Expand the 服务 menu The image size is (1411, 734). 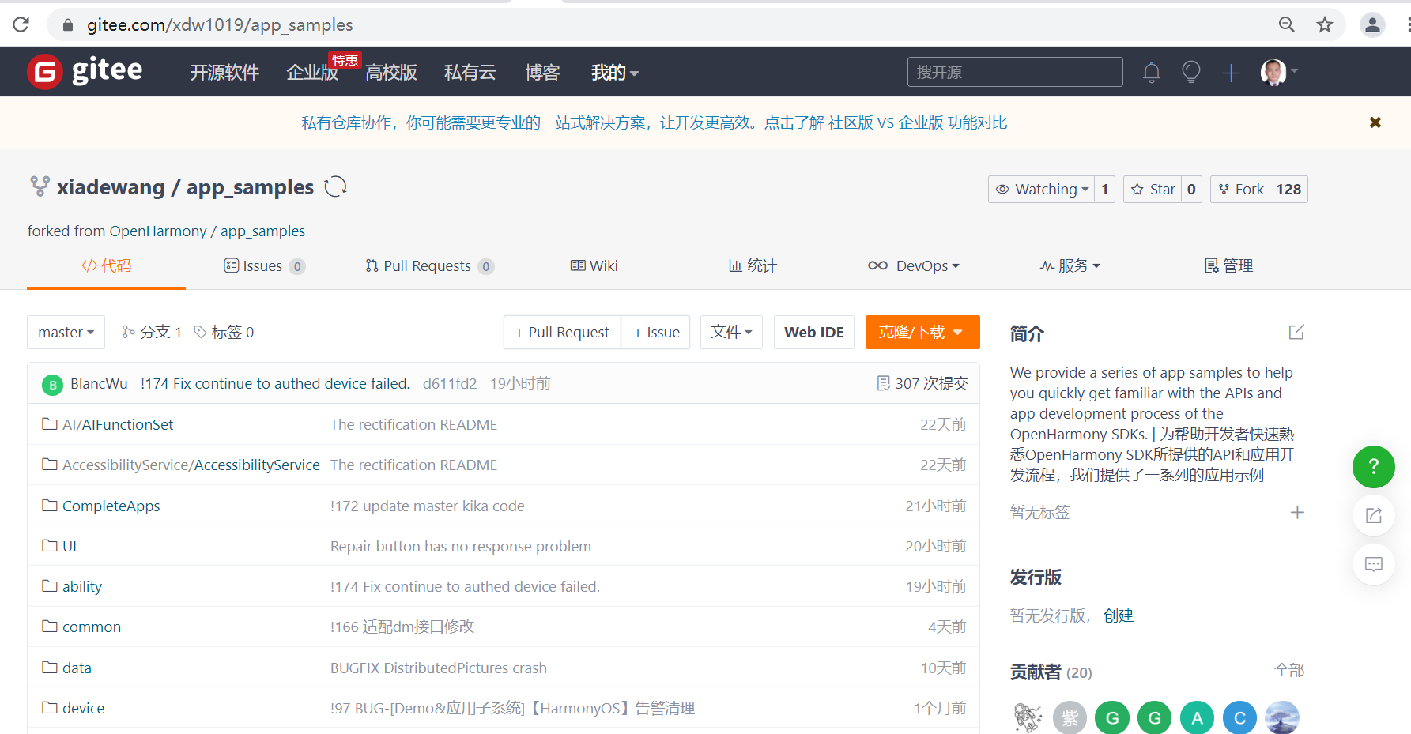pos(1070,265)
